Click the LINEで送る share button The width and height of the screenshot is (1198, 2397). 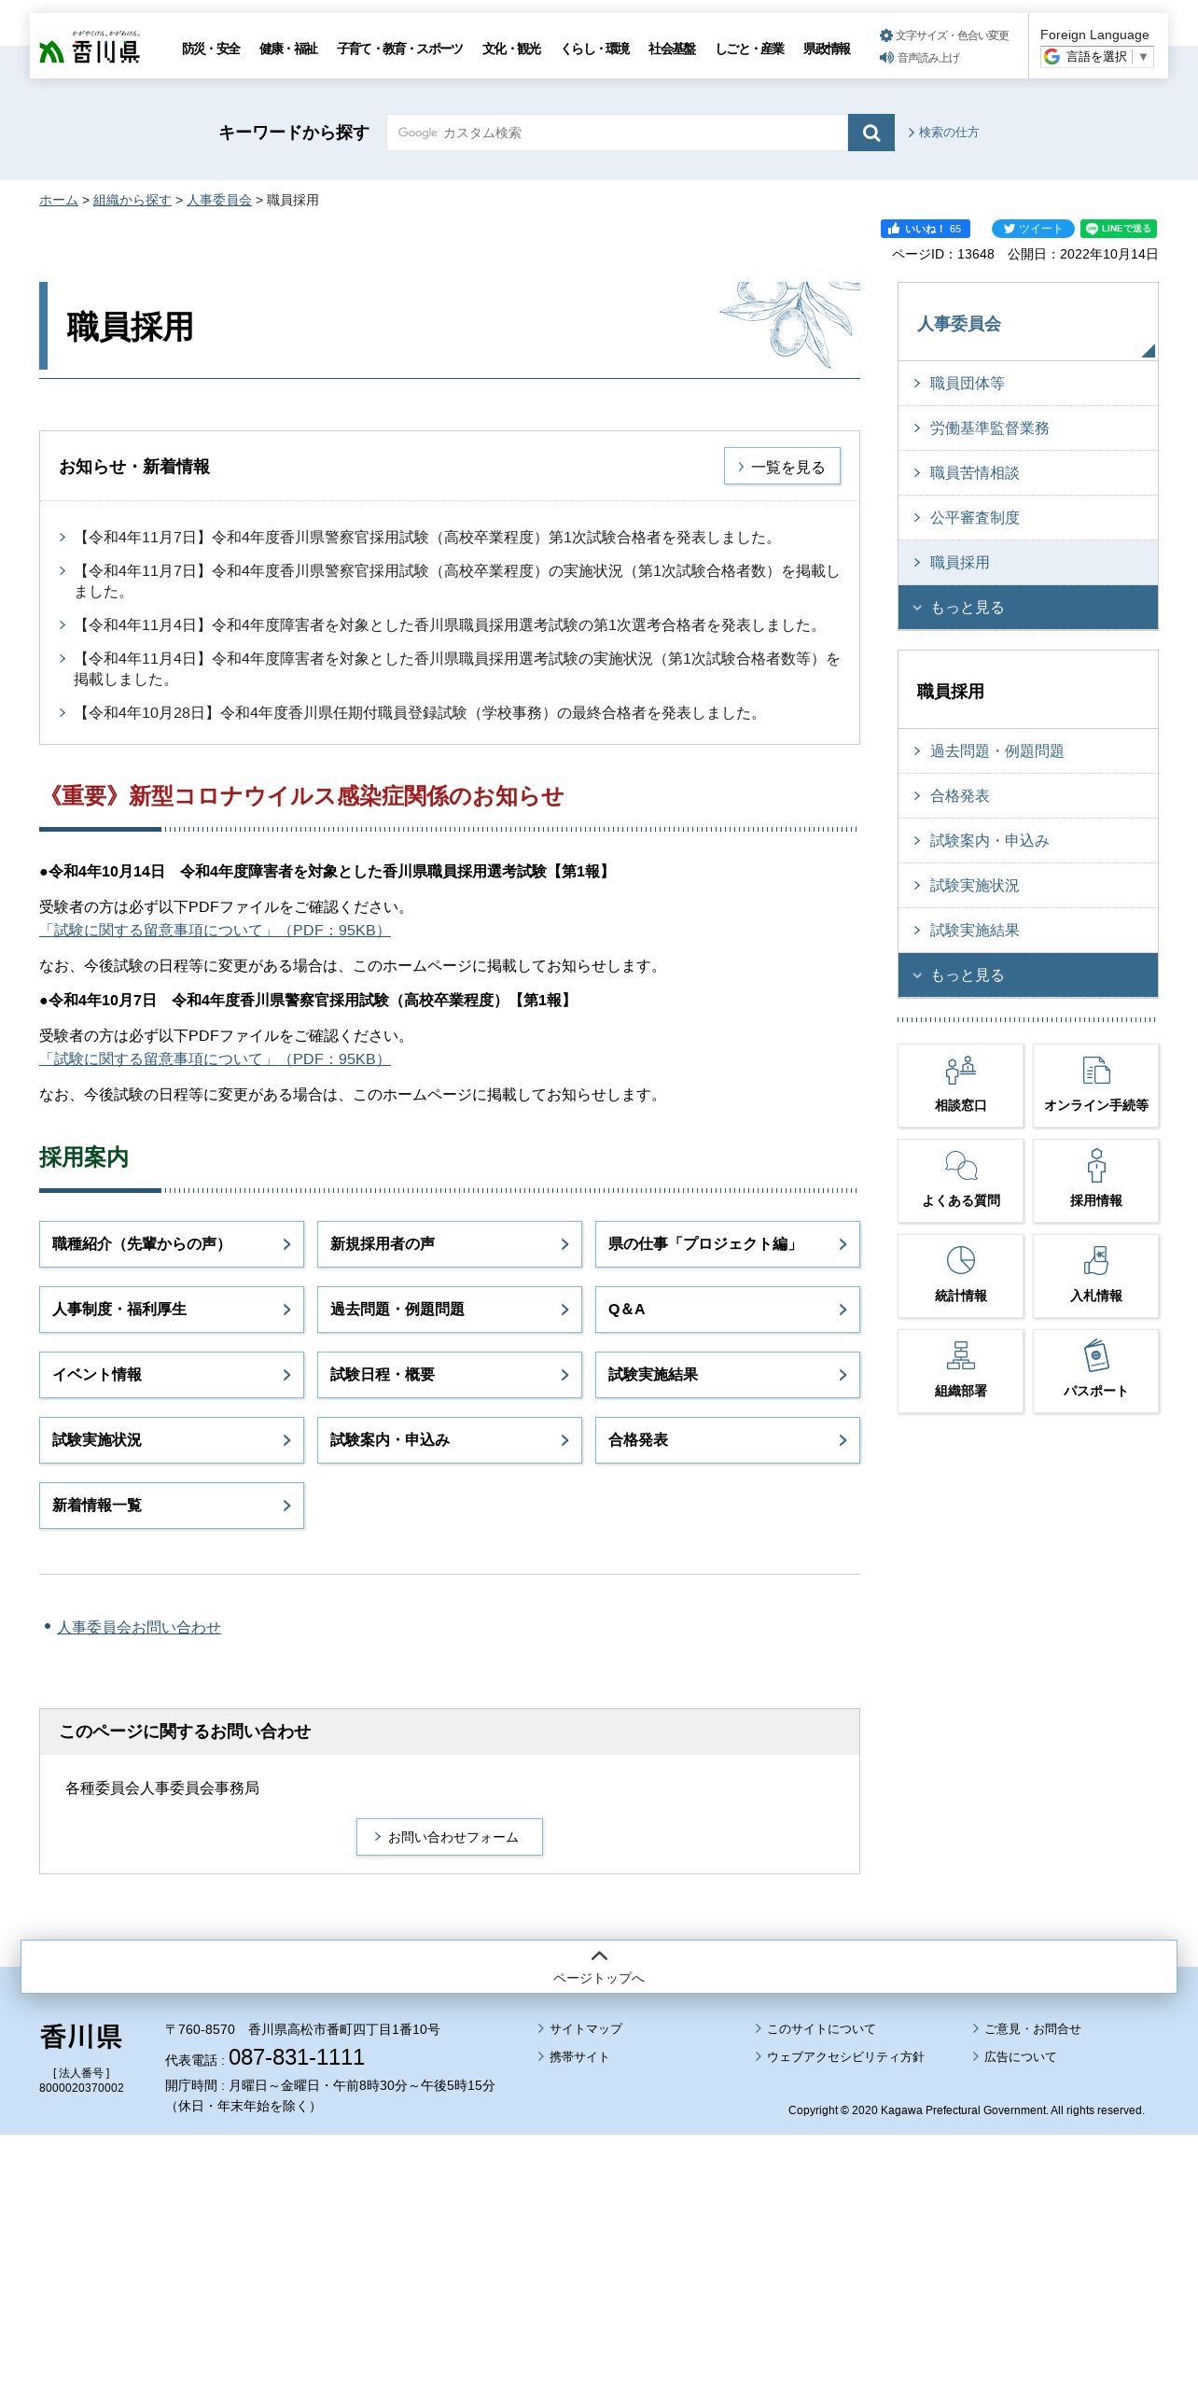(1118, 229)
